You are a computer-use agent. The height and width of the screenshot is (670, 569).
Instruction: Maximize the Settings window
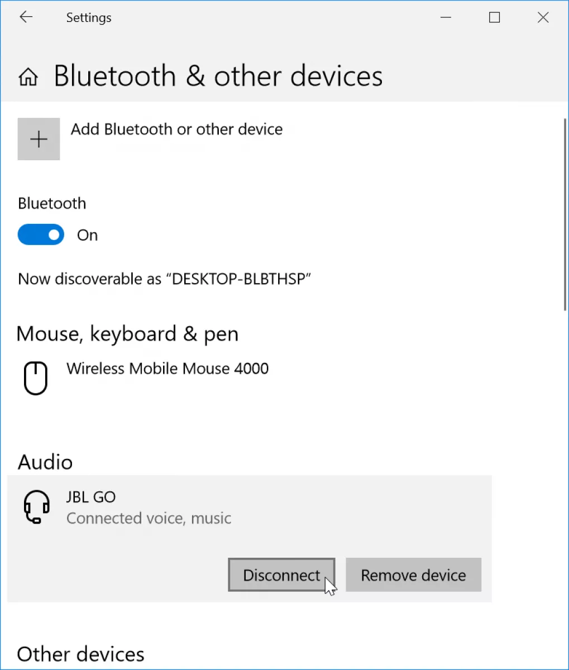click(494, 17)
